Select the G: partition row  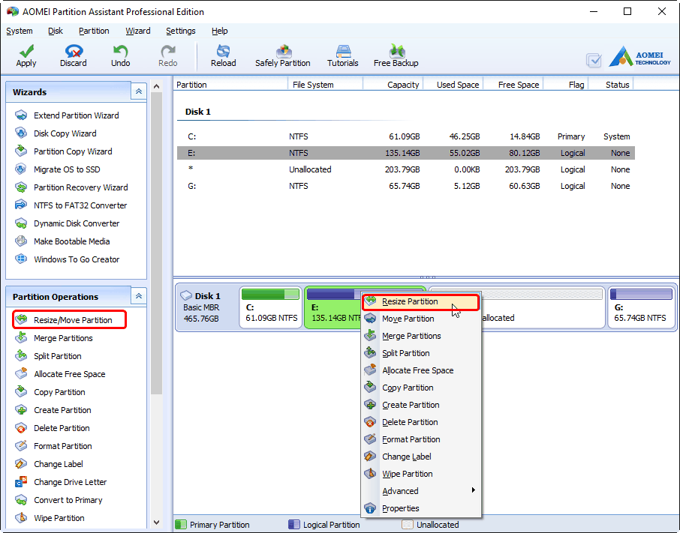(x=406, y=186)
